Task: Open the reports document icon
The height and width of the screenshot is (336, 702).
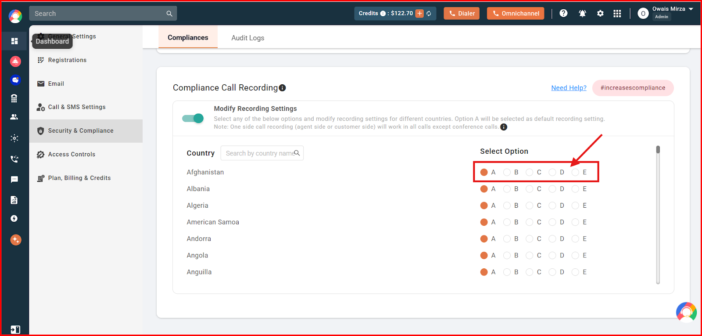Action: tap(14, 200)
